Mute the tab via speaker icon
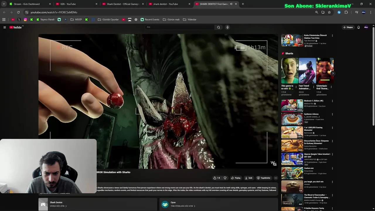The width and height of the screenshot is (375, 211). point(231,4)
